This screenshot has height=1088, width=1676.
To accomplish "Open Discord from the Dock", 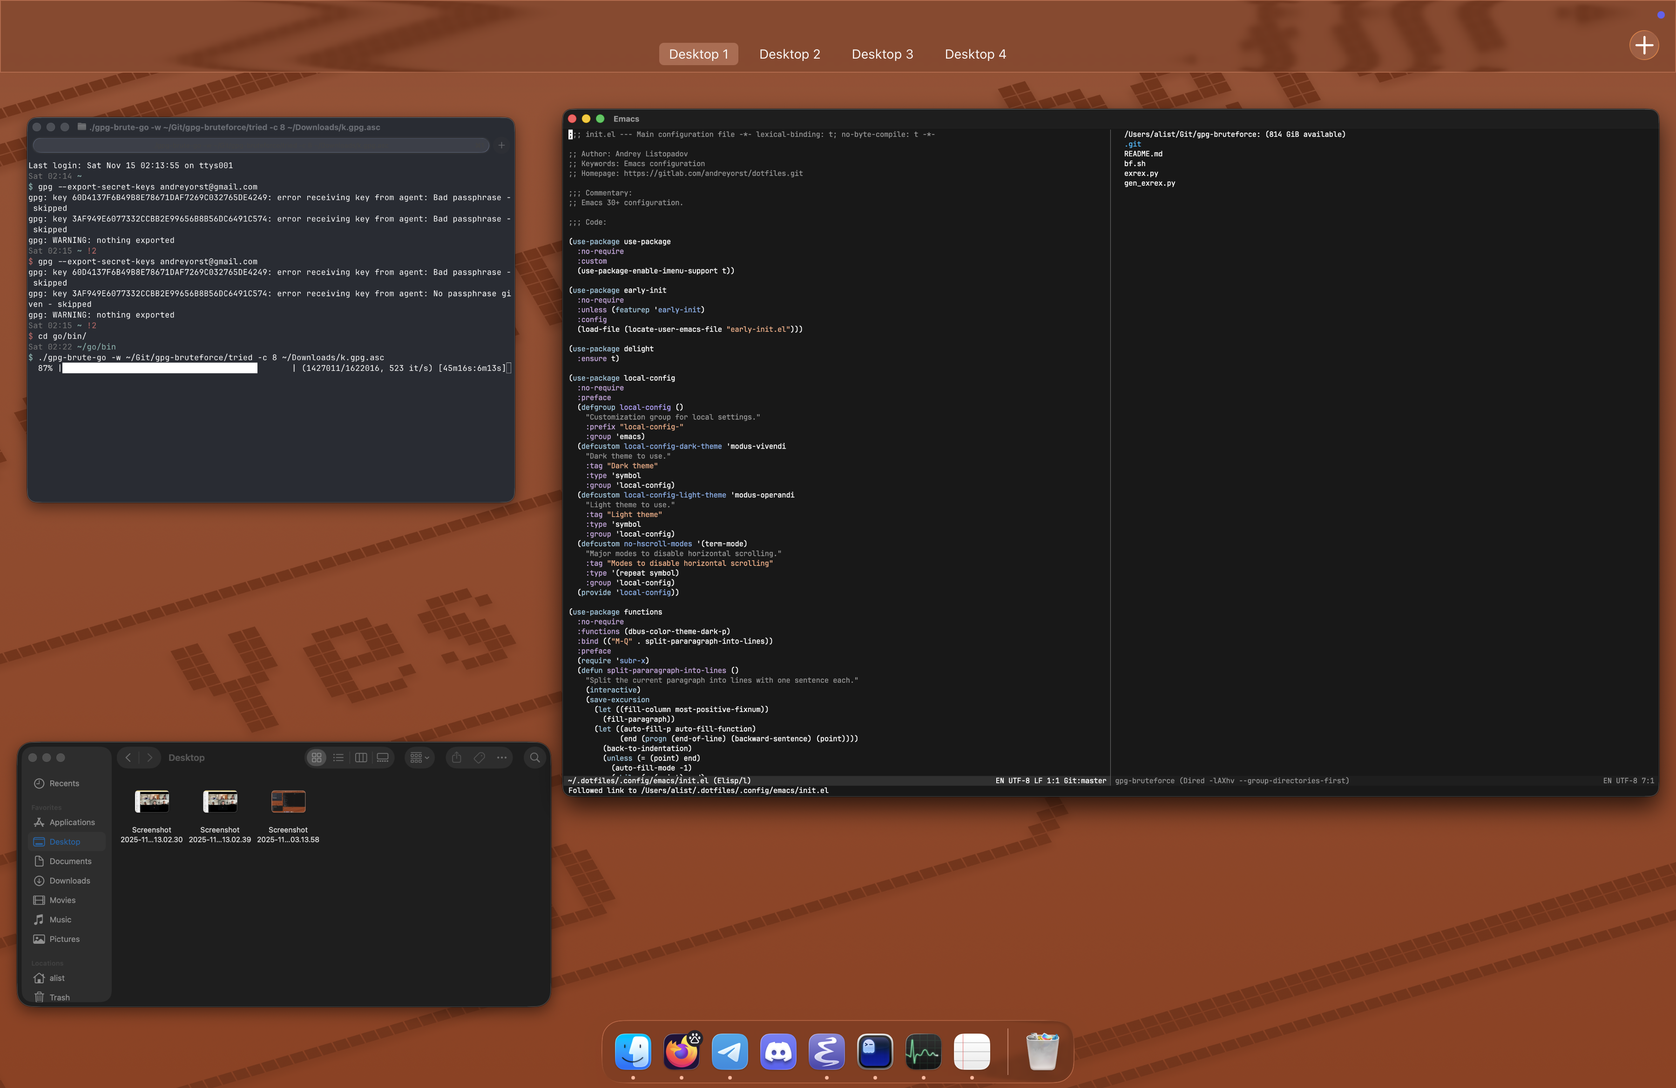I will (778, 1052).
